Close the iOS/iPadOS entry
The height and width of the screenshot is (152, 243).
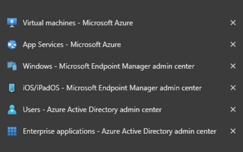[233, 88]
